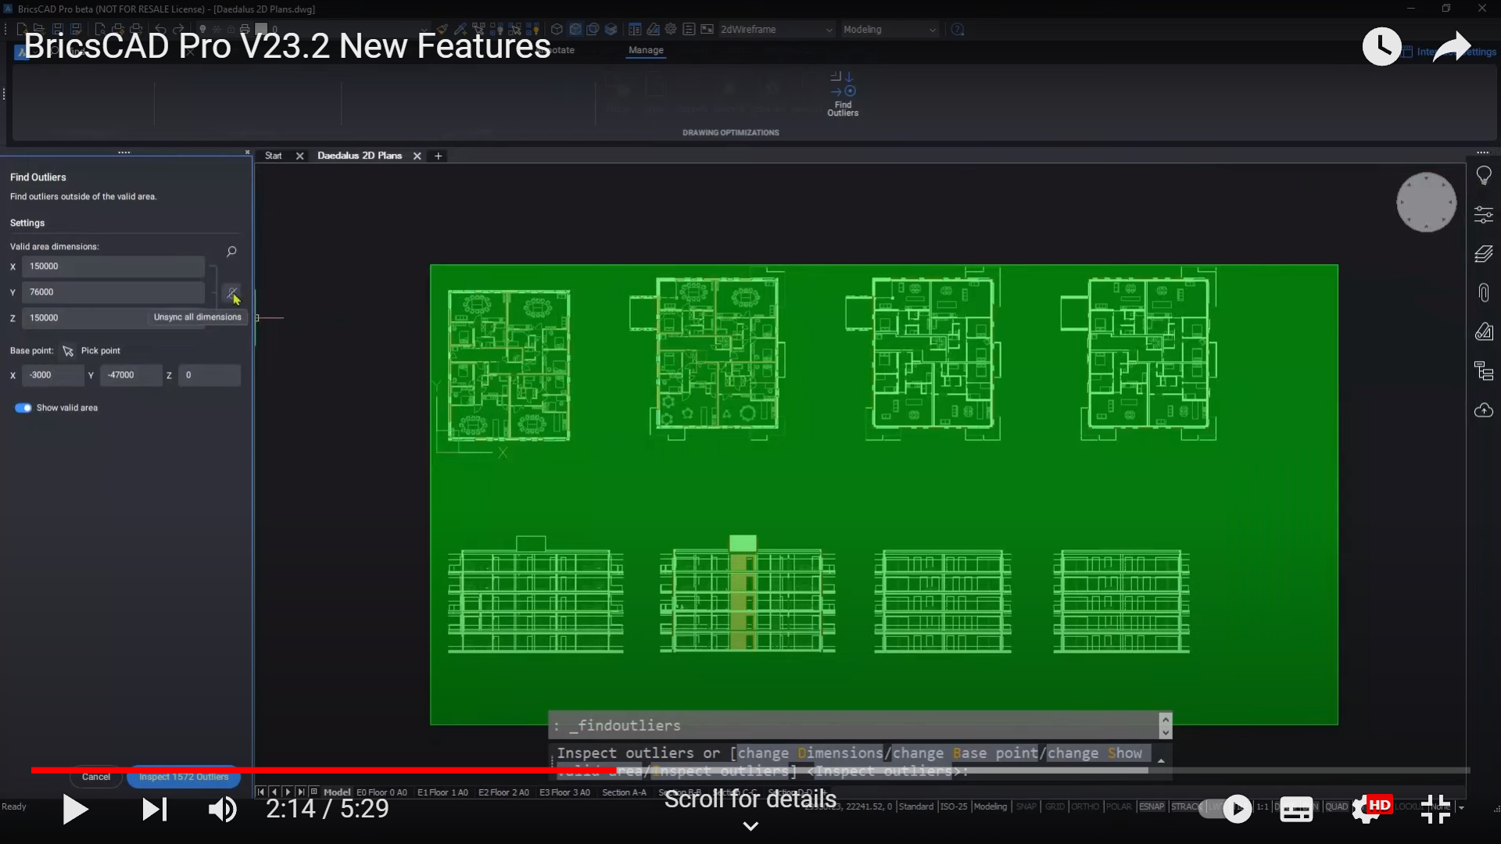Image resolution: width=1501 pixels, height=844 pixels.
Task: Click the base point Y field showing -47000
Action: pyautogui.click(x=131, y=375)
